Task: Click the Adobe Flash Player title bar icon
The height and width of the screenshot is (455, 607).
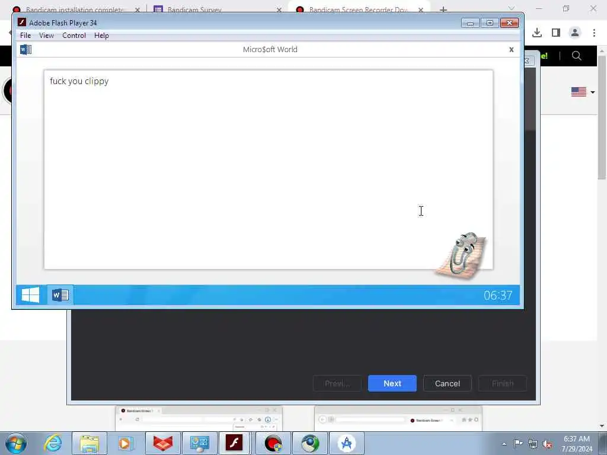Action: [22, 23]
